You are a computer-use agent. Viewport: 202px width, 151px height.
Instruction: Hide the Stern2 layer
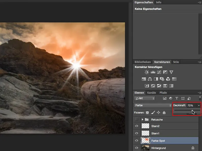tap(137, 126)
